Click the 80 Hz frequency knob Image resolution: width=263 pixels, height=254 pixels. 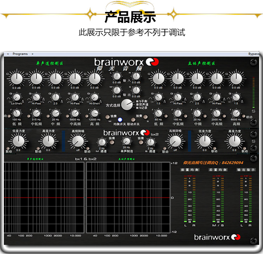159,114
